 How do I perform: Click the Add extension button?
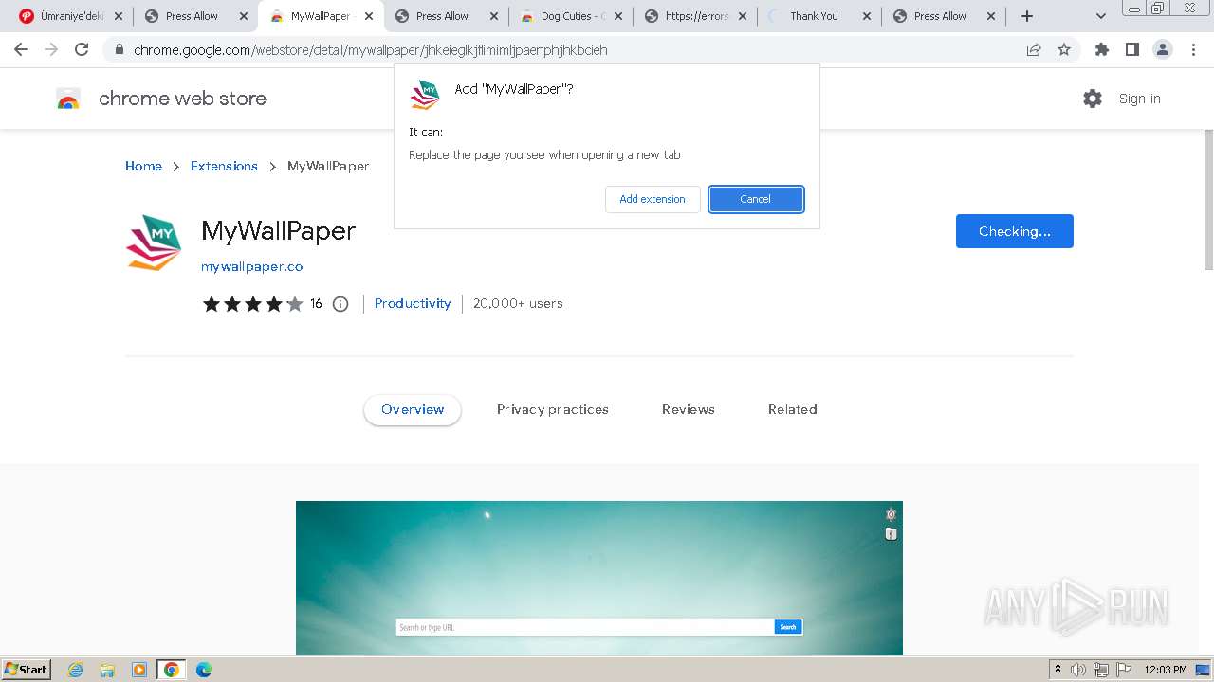[x=653, y=199]
